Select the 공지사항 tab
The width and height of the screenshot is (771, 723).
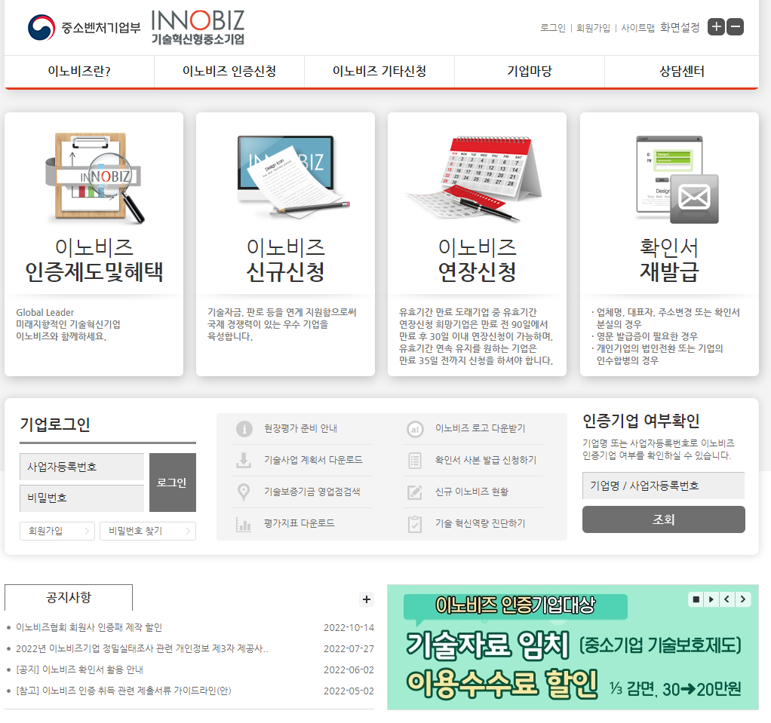click(x=69, y=597)
